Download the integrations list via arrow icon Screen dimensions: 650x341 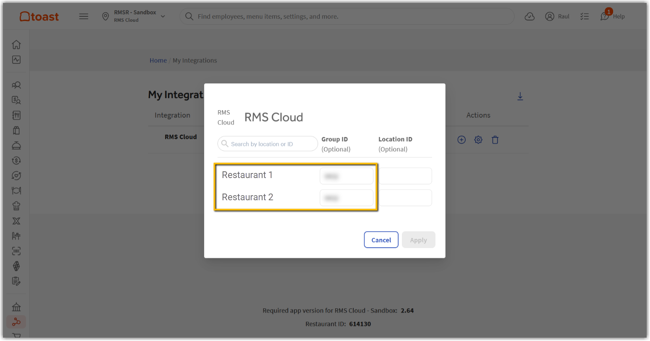[x=520, y=96]
